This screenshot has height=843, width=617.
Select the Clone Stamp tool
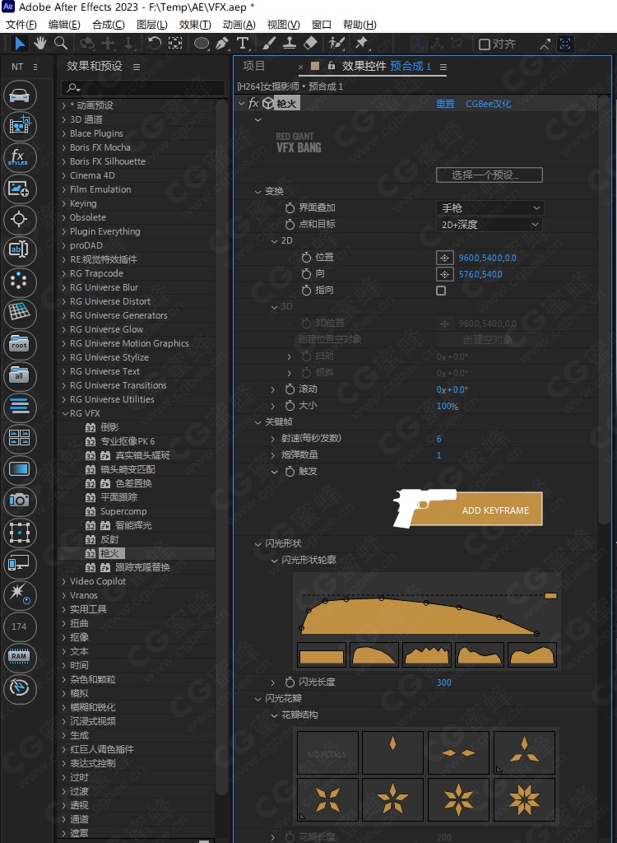(290, 44)
